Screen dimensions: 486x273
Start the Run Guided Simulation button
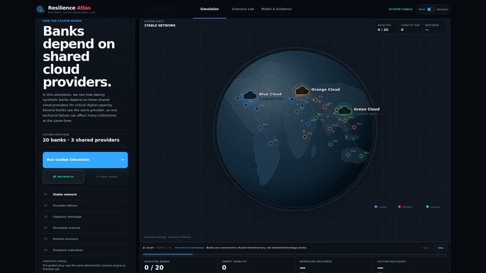(85, 160)
